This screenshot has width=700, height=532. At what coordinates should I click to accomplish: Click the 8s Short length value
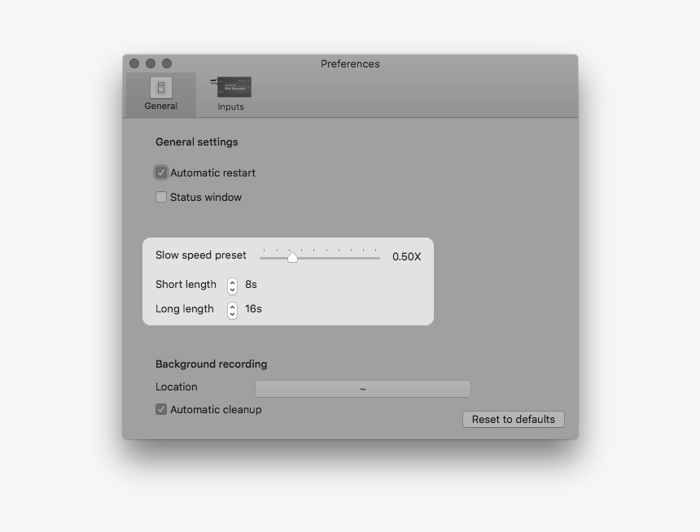[249, 285]
